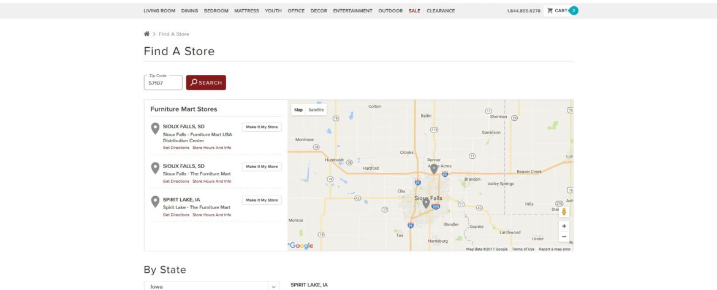Click the SPIRIT LAKE, IA heading below the map
This screenshot has width=717, height=290.
click(309, 285)
